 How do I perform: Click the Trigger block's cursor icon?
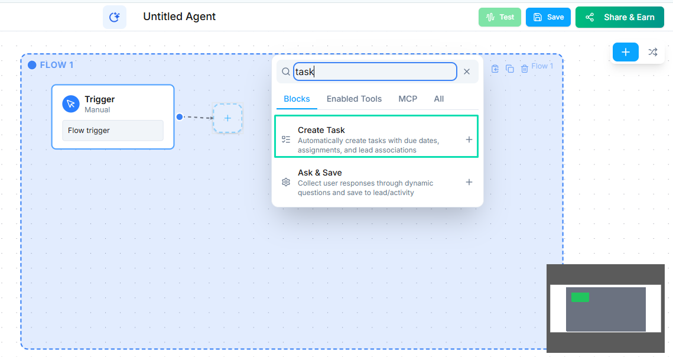tap(71, 103)
